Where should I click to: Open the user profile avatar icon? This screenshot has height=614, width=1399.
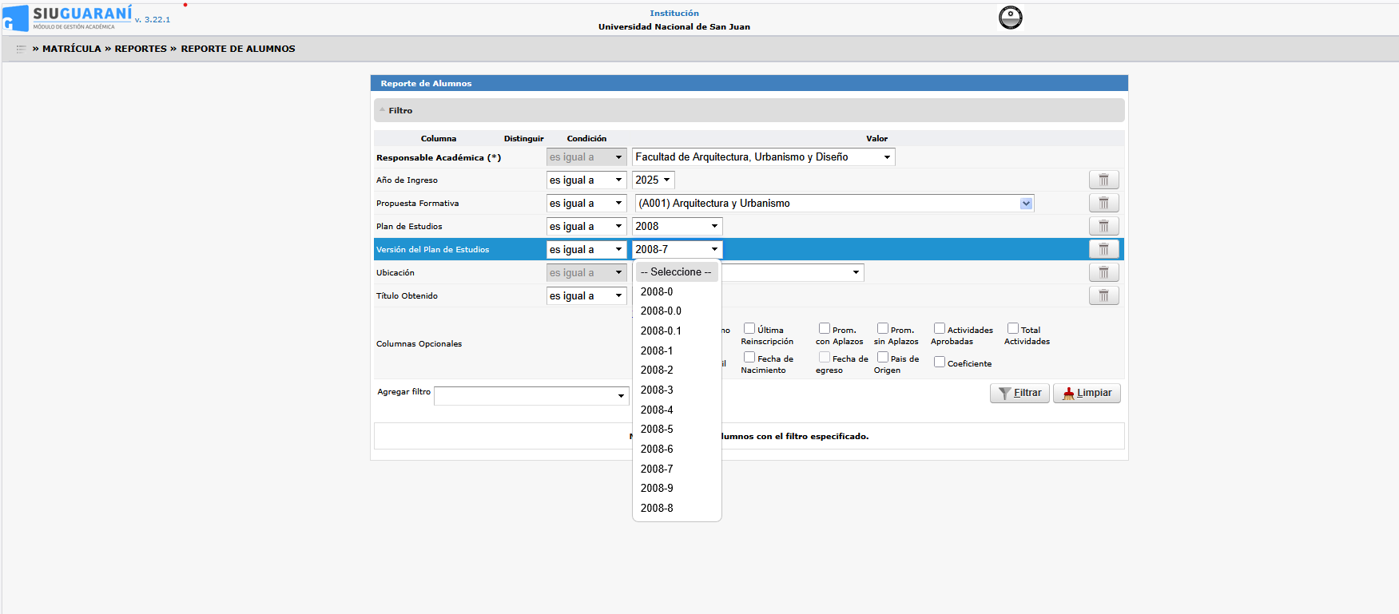(x=1010, y=18)
